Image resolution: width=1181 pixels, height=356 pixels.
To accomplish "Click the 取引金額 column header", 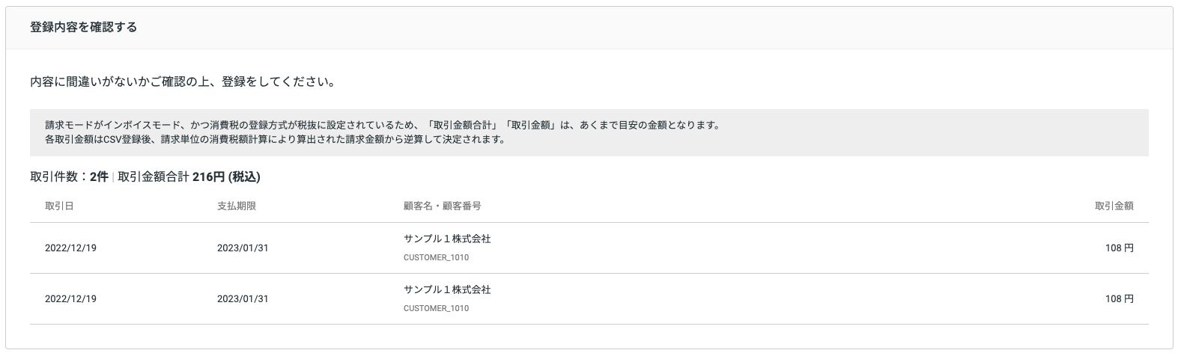I will (1114, 206).
